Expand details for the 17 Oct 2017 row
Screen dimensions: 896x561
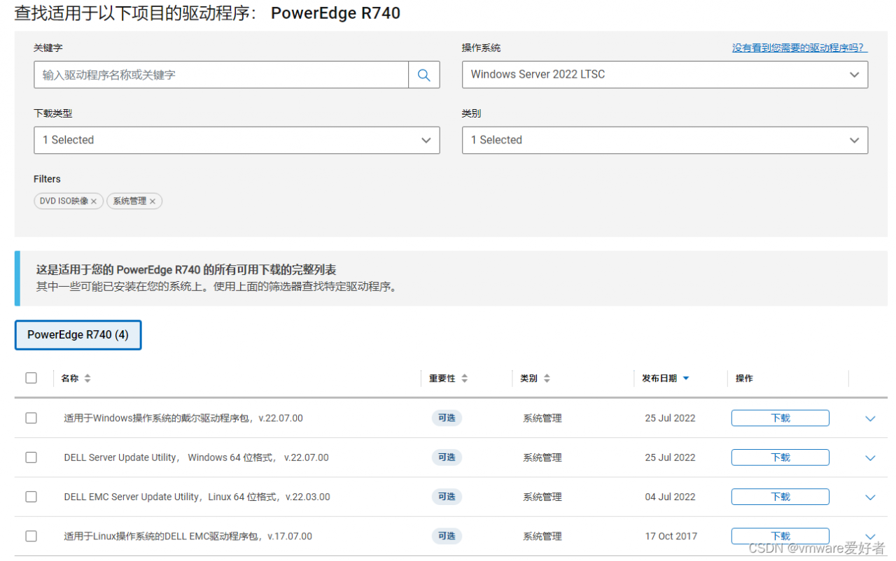coord(870,536)
